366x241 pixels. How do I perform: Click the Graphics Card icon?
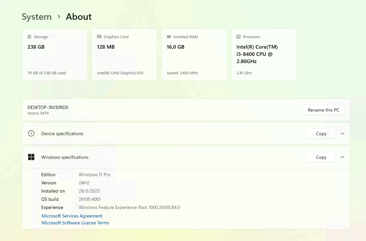pyautogui.click(x=99, y=37)
